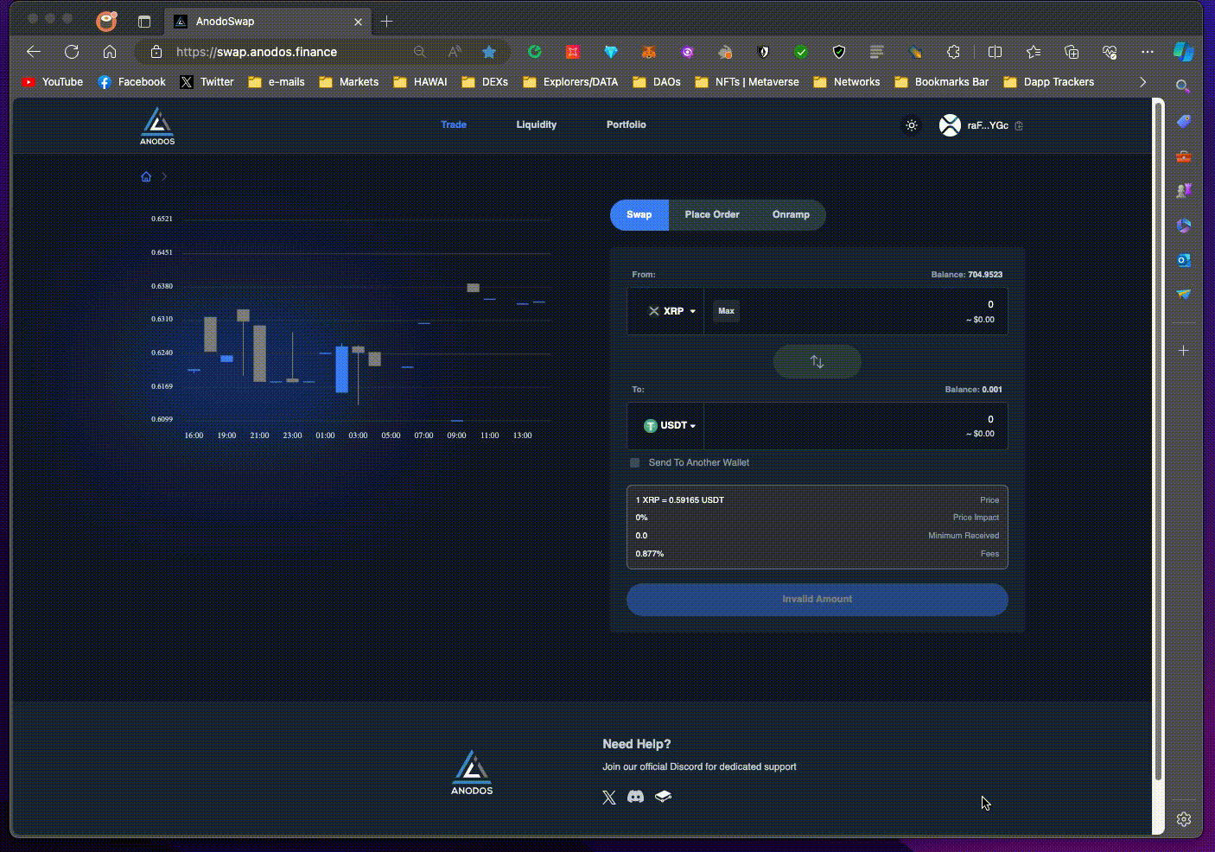Open the Liquidity menu item
The height and width of the screenshot is (852, 1215).
point(536,125)
